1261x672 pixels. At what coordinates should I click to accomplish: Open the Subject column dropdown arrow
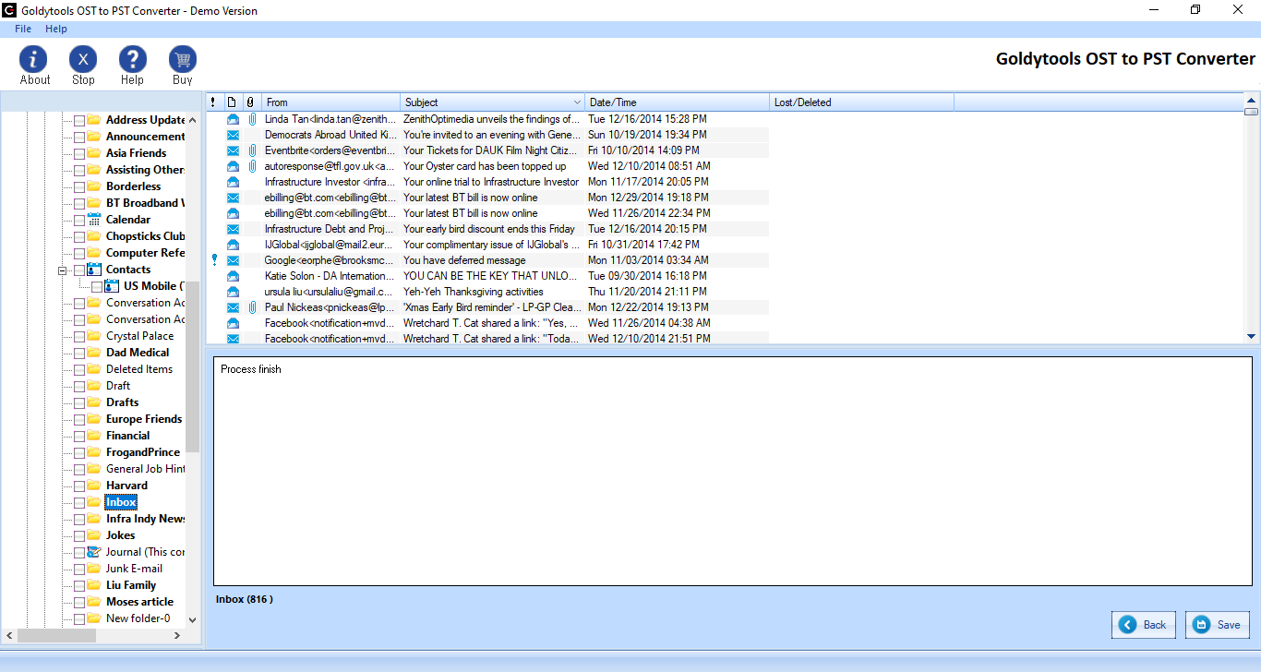click(577, 102)
